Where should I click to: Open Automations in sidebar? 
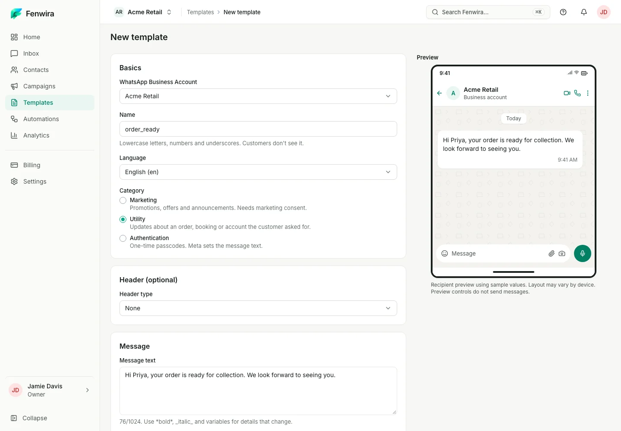tap(50, 119)
